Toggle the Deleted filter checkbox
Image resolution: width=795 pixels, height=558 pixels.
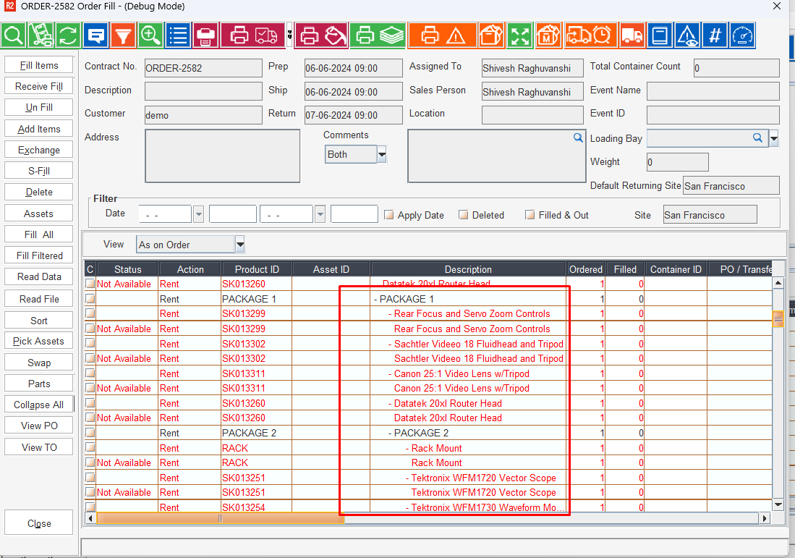(464, 215)
